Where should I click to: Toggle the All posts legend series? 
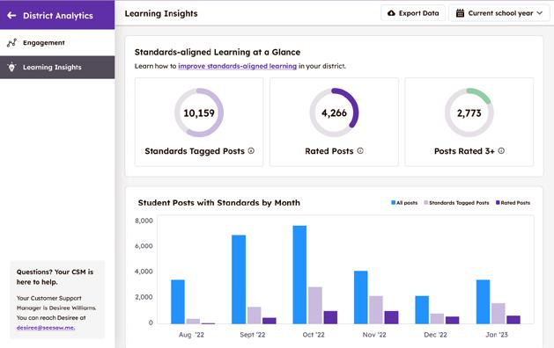pyautogui.click(x=404, y=203)
